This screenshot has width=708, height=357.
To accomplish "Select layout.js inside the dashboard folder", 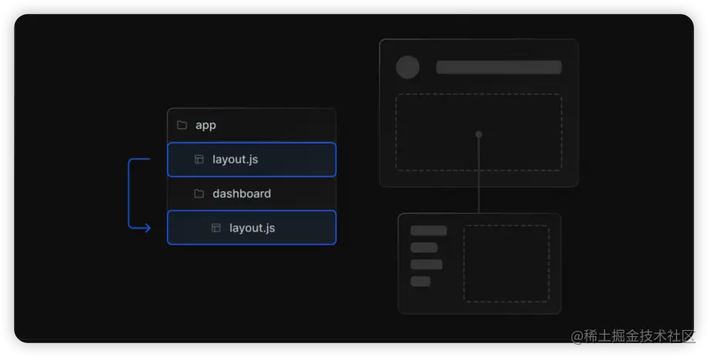I will coord(252,227).
